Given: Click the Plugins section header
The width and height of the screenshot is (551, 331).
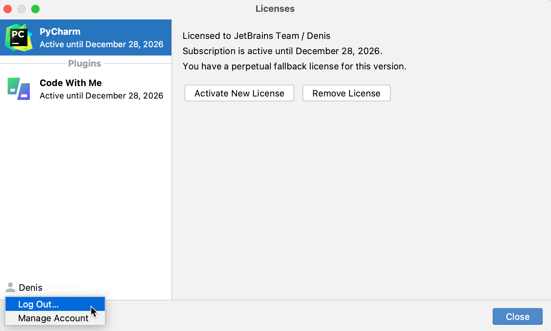Looking at the screenshot, I should pyautogui.click(x=85, y=63).
